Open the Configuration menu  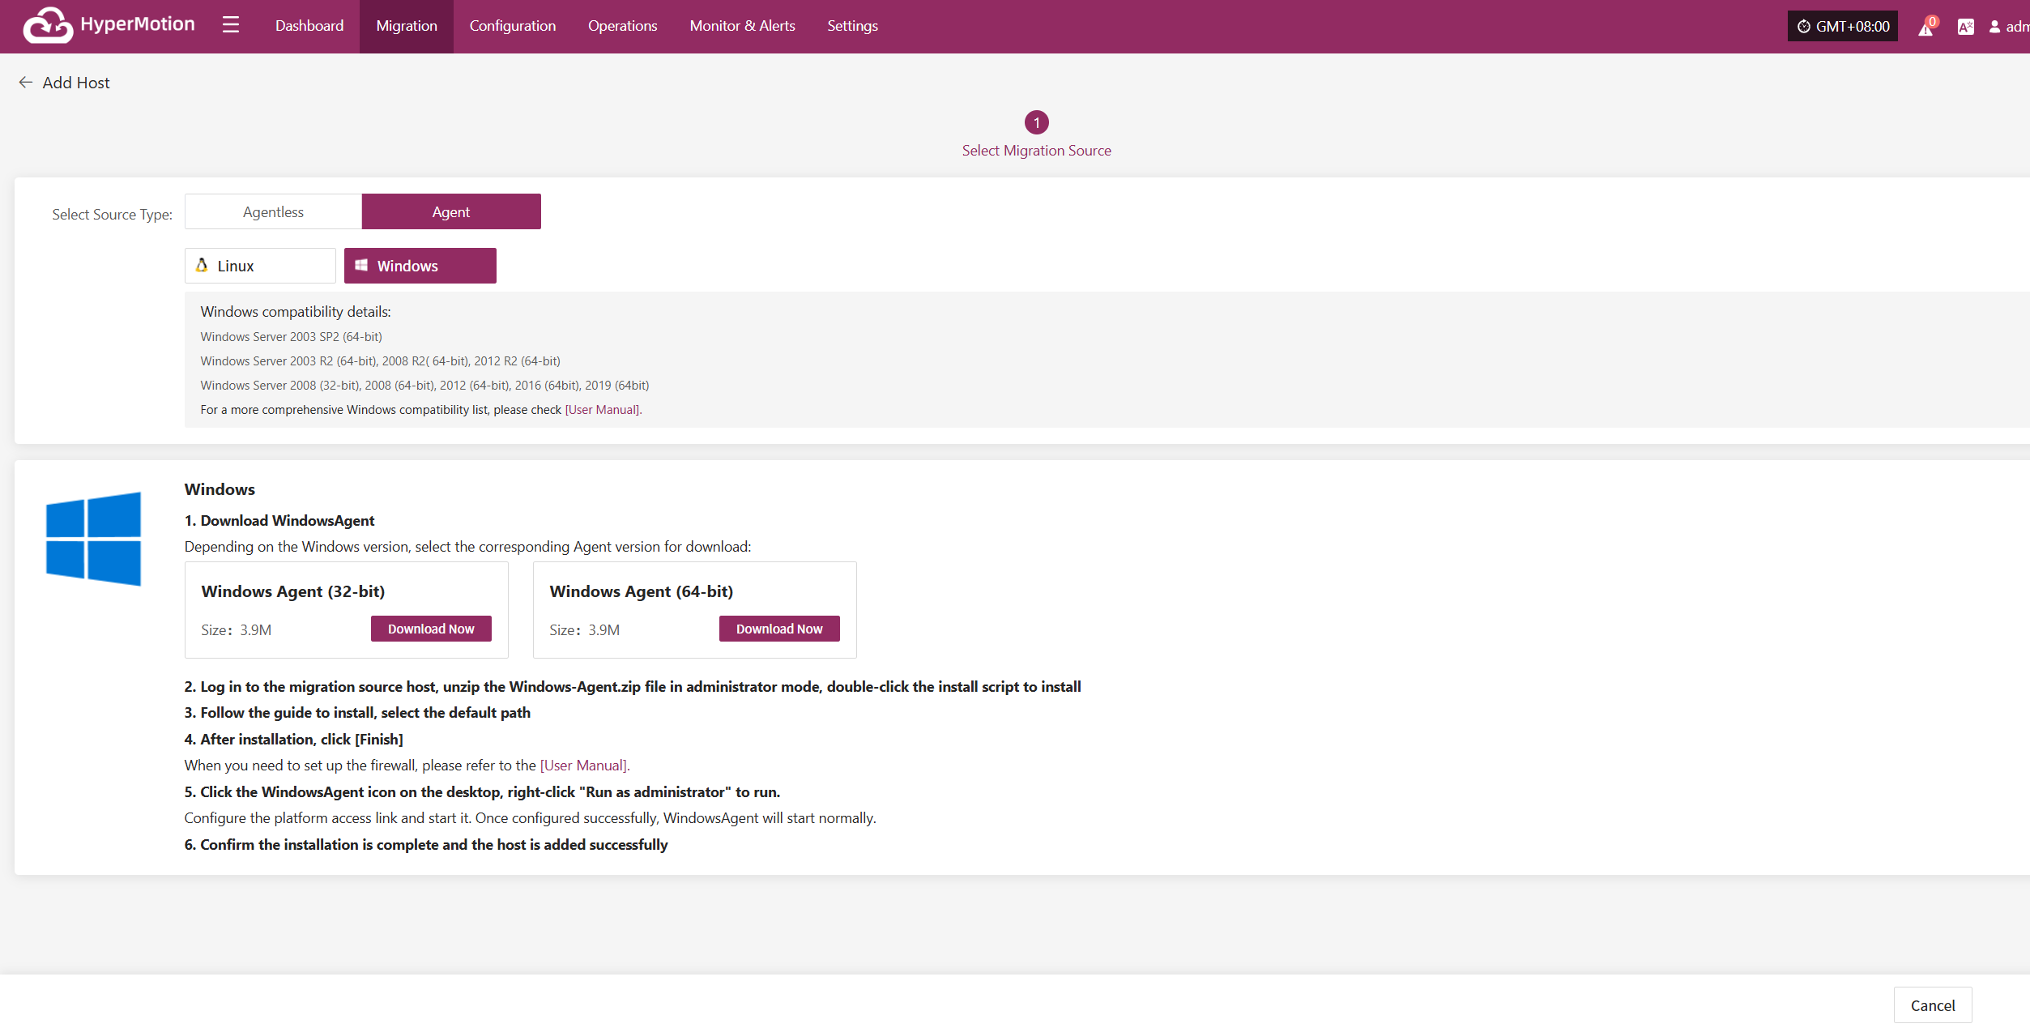point(513,26)
